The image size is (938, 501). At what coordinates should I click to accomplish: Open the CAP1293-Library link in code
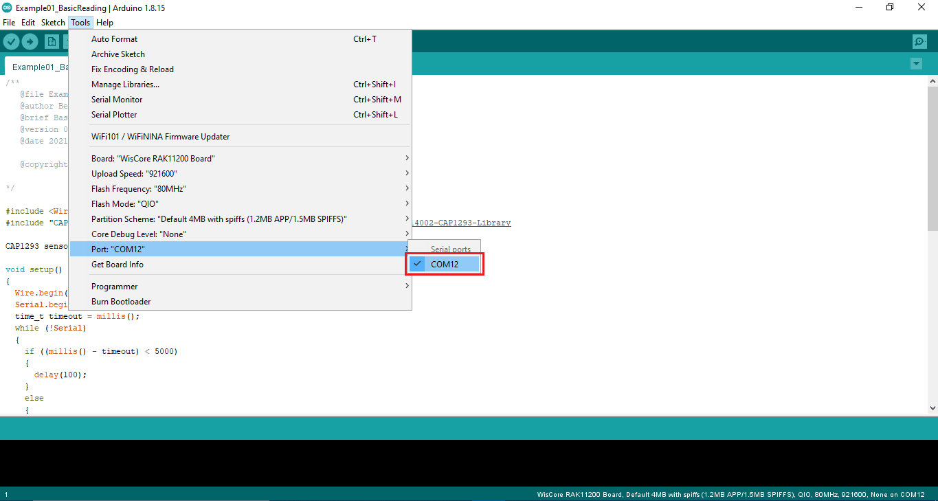pos(461,223)
